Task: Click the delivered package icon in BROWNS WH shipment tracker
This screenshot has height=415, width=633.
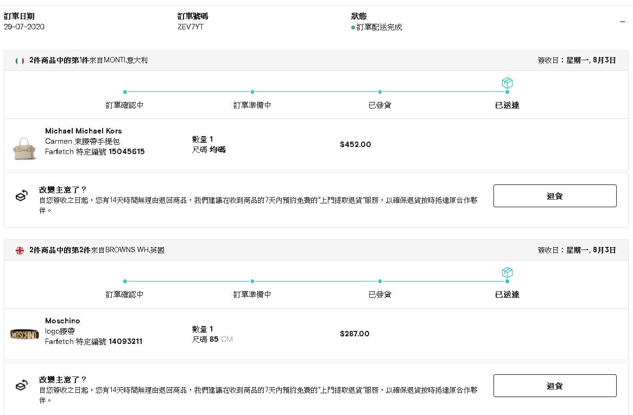Action: (507, 273)
